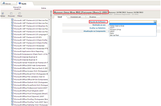
Task: Select Microsoft Office PowerPoint MUI row
Action: (31, 85)
